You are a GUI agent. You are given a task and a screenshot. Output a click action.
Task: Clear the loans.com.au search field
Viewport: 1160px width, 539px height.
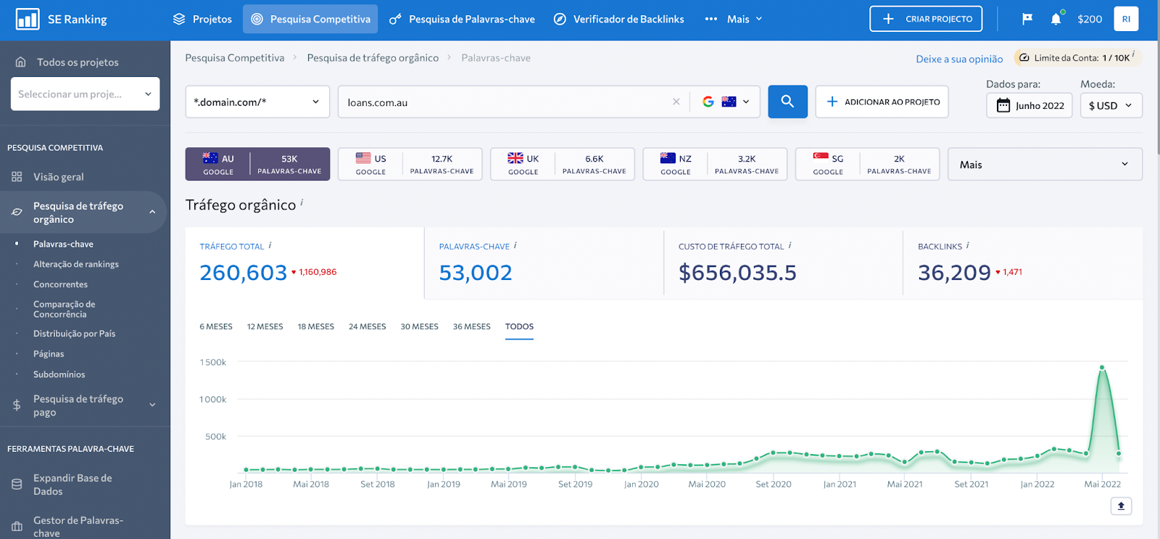point(676,102)
